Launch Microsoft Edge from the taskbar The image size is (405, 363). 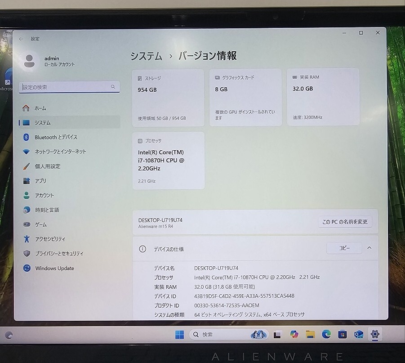point(326,334)
